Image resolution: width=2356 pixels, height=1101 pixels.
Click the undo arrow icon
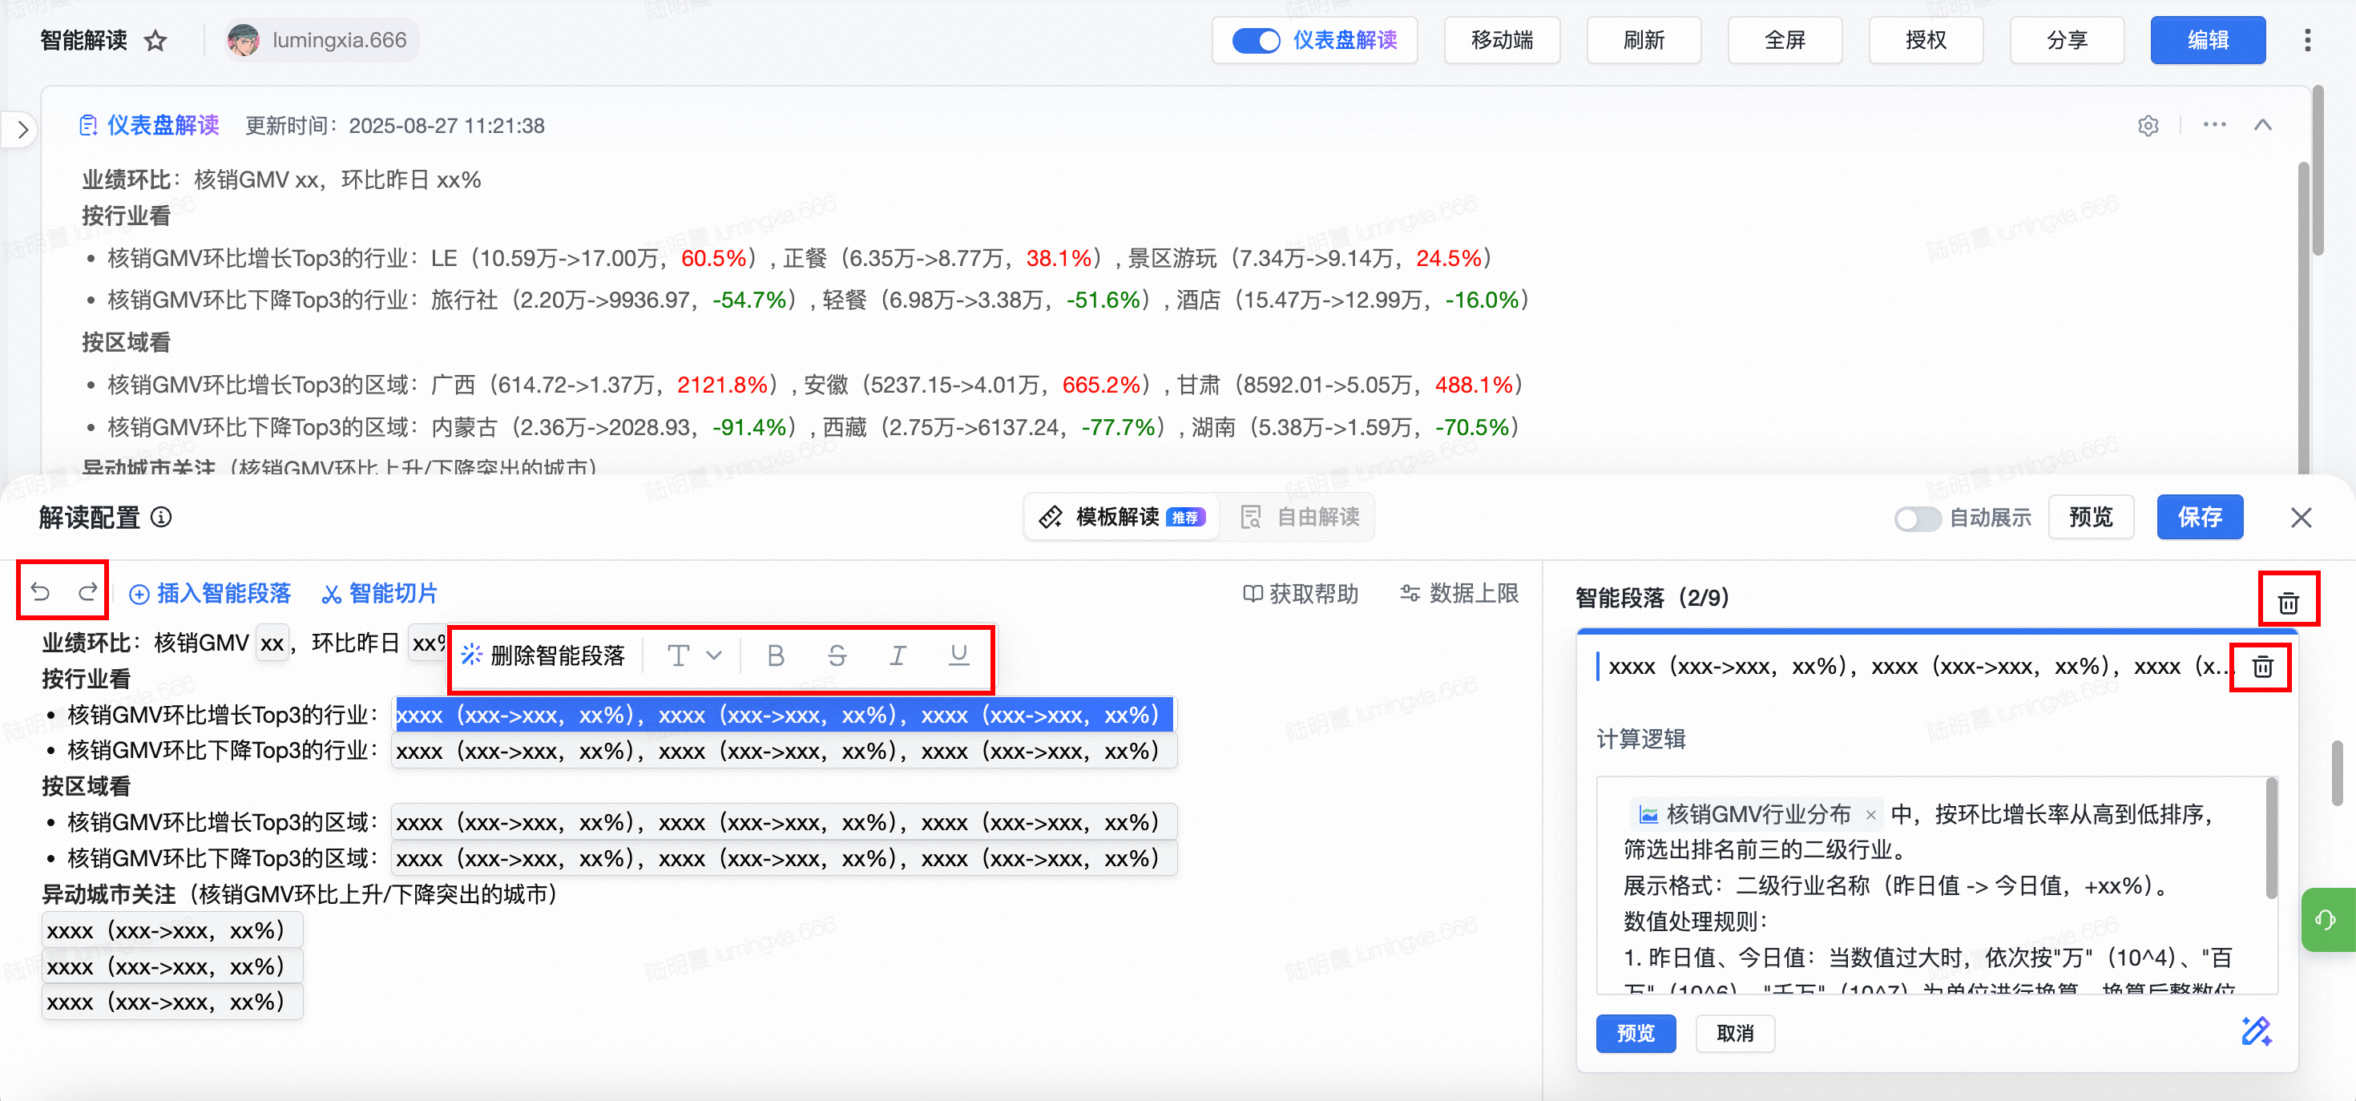tap(40, 591)
